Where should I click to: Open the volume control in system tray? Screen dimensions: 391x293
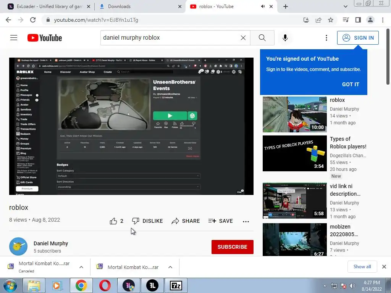[352, 286]
